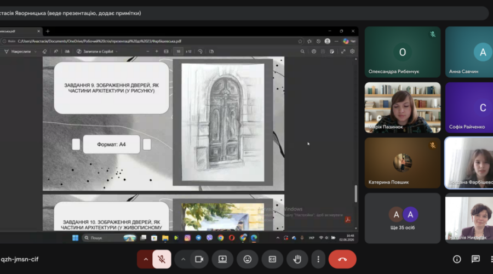The image size is (493, 274).
Task: Click the fit to width icon
Action: 166,52
